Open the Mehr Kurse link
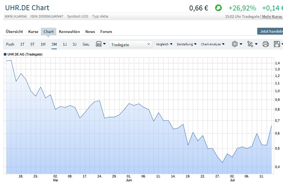Screen dimensions: 283x183 pyautogui.click(x=272, y=16)
